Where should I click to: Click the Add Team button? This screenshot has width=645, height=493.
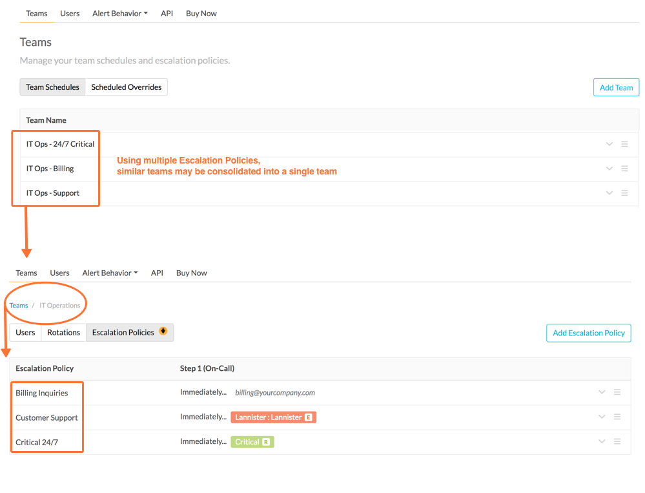point(616,87)
